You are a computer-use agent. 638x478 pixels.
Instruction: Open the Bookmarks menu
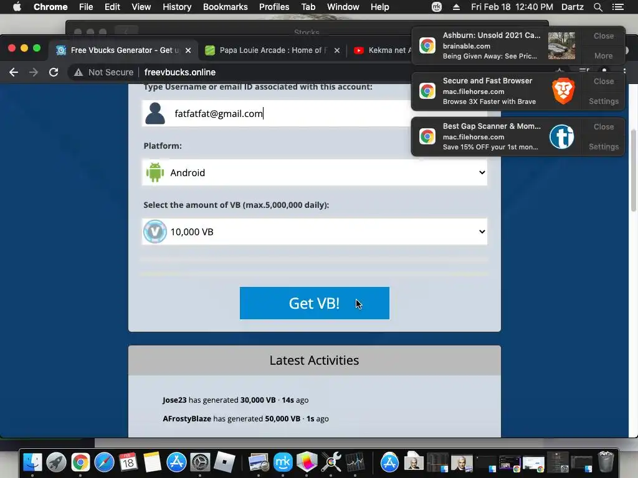[226, 7]
